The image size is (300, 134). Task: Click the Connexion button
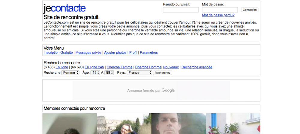click(x=250, y=10)
